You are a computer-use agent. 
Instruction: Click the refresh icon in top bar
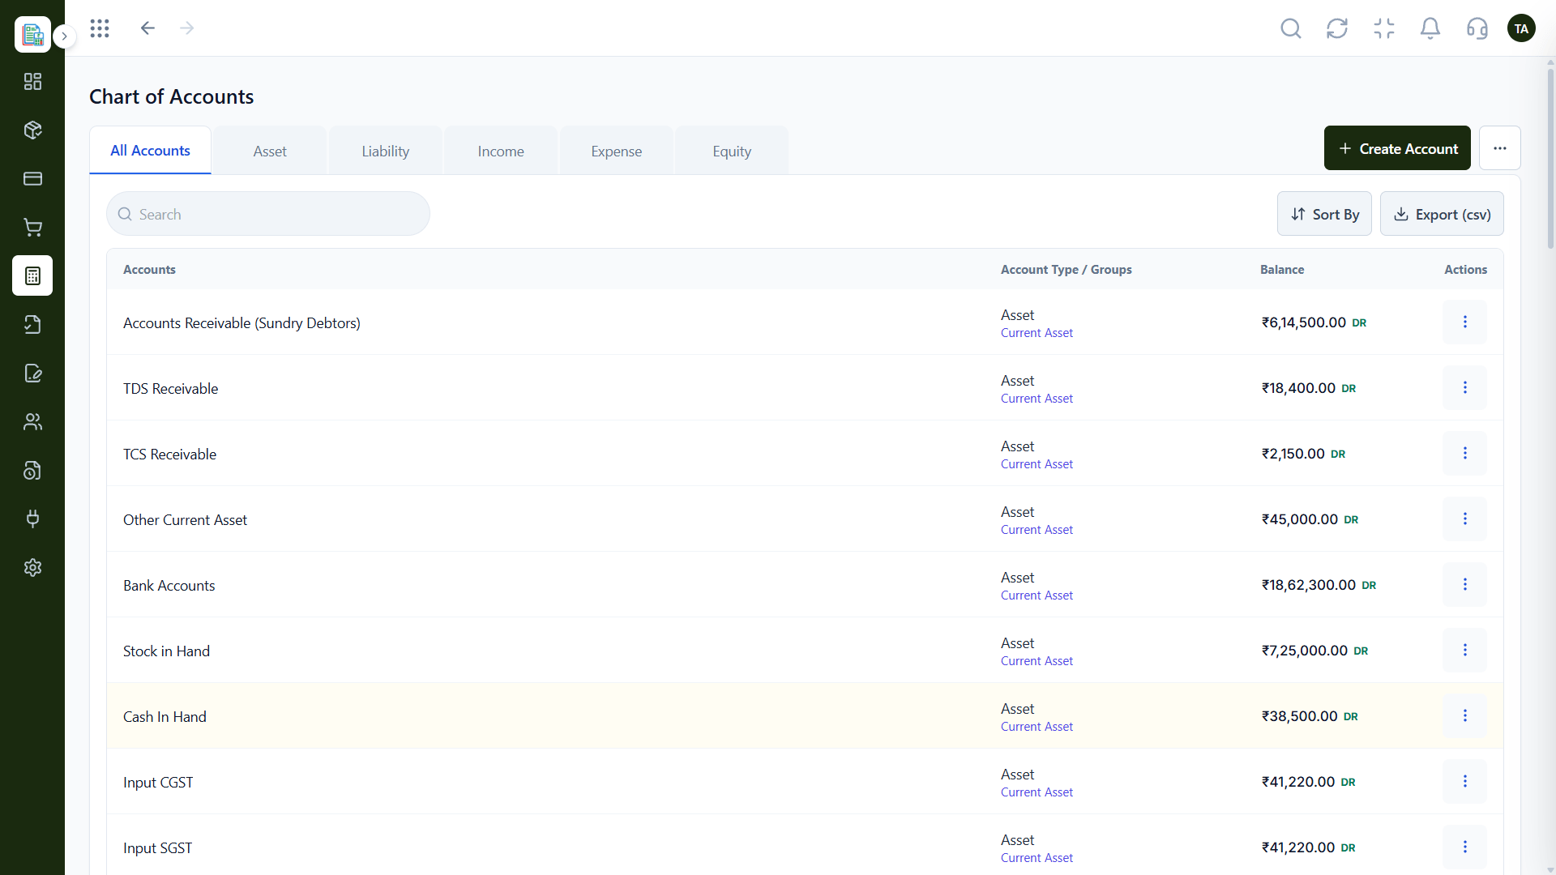(x=1337, y=29)
